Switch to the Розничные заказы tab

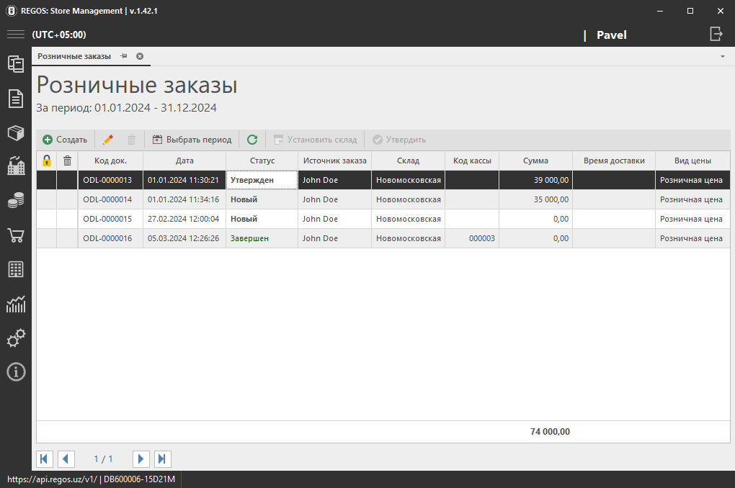click(74, 56)
